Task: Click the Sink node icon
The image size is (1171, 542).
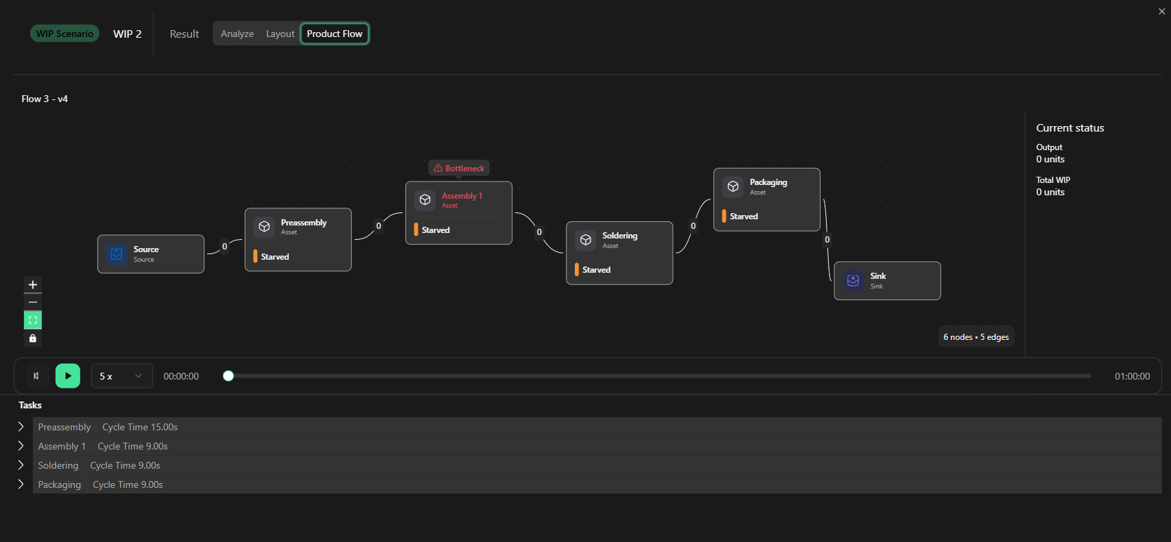Action: pos(853,280)
